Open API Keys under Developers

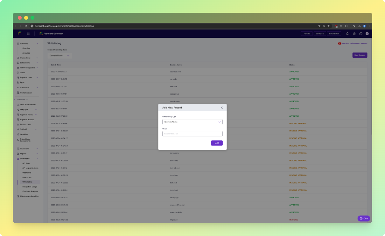(26, 163)
